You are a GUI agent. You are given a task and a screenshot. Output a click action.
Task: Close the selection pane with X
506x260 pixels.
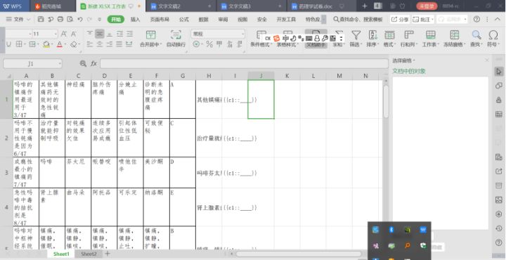click(x=487, y=60)
